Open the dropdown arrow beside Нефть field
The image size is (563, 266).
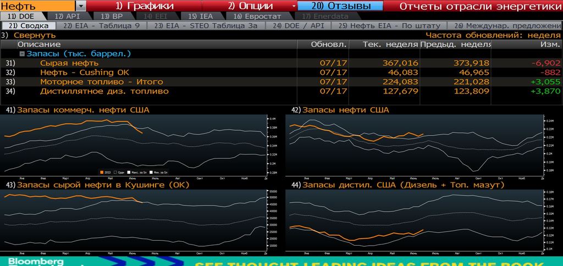(x=81, y=6)
